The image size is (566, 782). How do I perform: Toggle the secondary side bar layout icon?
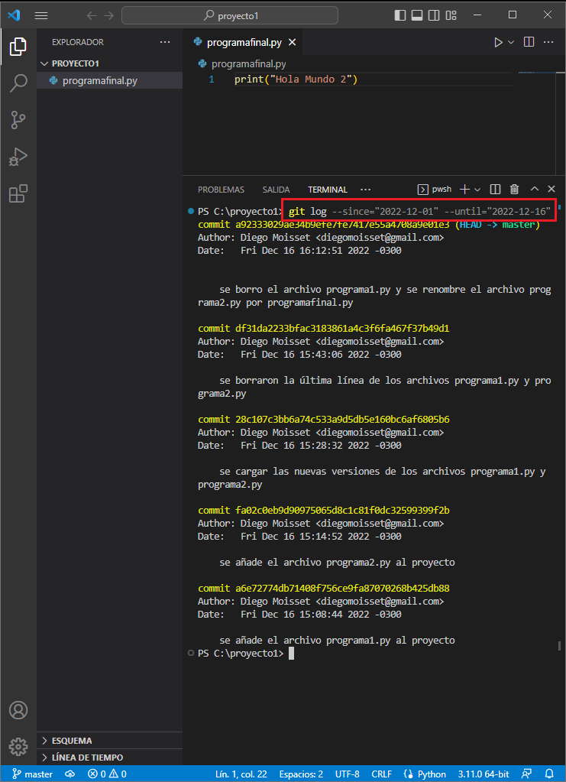(434, 15)
